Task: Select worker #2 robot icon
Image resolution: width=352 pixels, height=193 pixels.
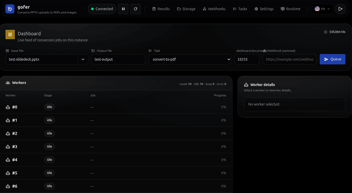Action: coord(8,133)
